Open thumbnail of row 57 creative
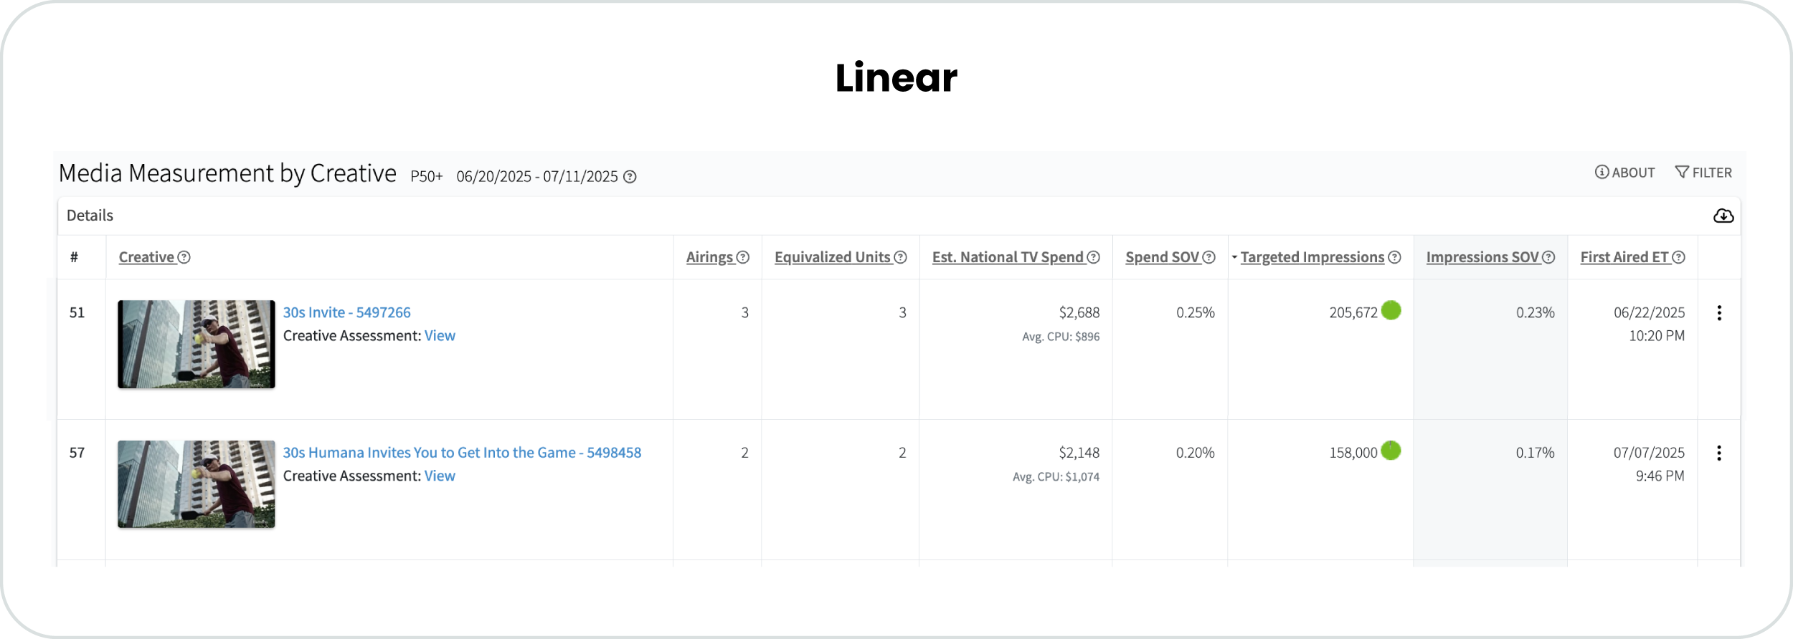The image size is (1793, 639). [197, 484]
